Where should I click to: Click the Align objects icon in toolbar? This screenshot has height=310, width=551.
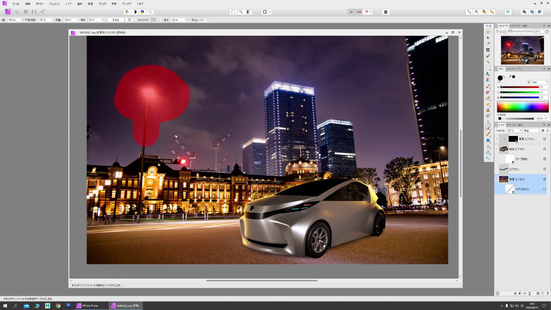507,12
